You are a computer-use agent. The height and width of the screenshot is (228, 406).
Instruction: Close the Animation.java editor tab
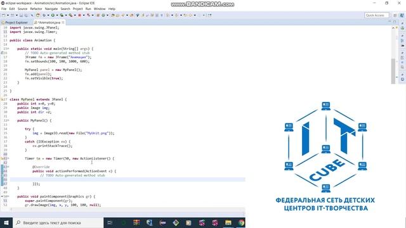pos(63,23)
